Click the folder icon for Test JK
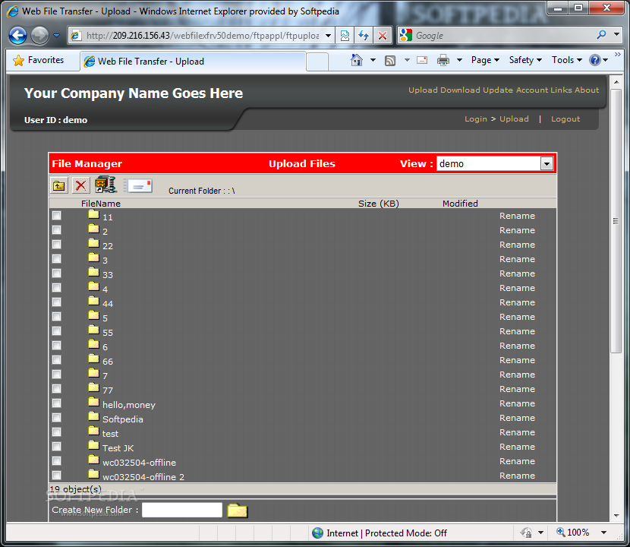This screenshot has height=547, width=630. point(93,445)
